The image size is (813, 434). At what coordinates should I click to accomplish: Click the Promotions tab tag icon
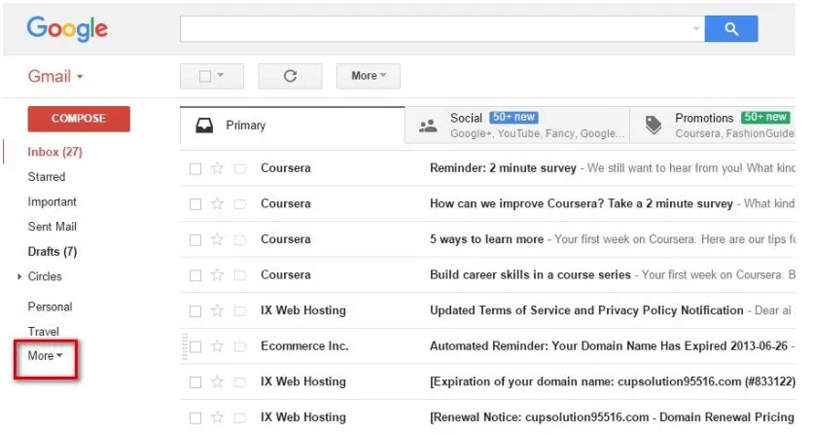654,125
